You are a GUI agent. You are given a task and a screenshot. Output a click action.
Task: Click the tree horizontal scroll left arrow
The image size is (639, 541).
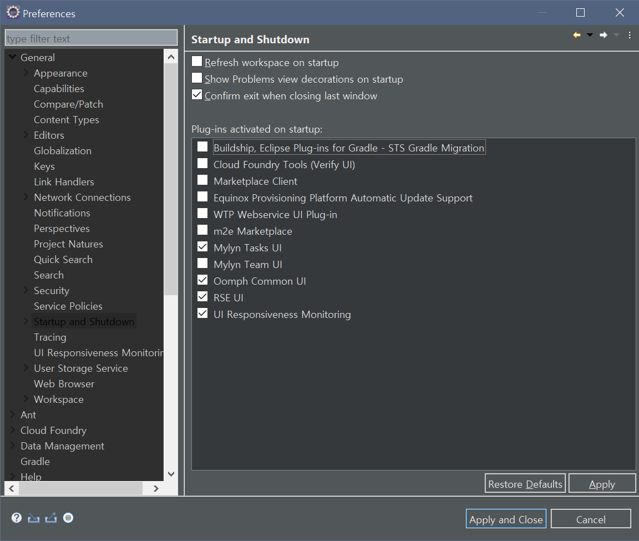12,488
